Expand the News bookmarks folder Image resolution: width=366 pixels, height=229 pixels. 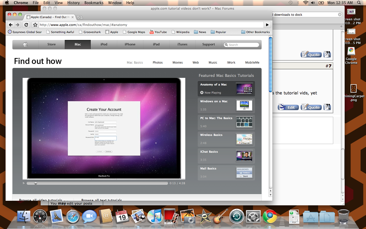[200, 32]
